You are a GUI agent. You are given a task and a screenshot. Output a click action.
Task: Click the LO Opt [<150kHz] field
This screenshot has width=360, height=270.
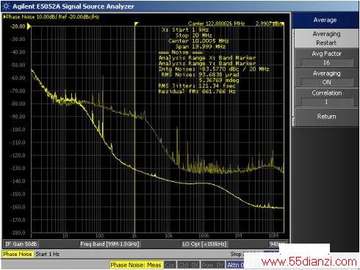coord(204,244)
